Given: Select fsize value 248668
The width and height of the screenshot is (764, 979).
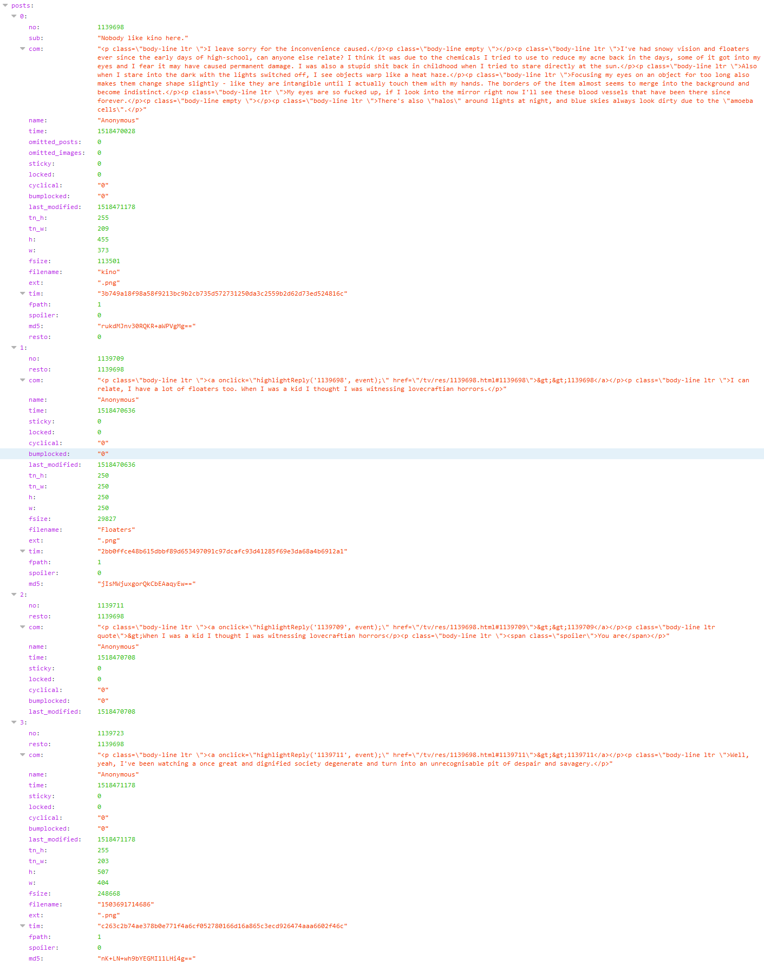Looking at the screenshot, I should coord(109,893).
